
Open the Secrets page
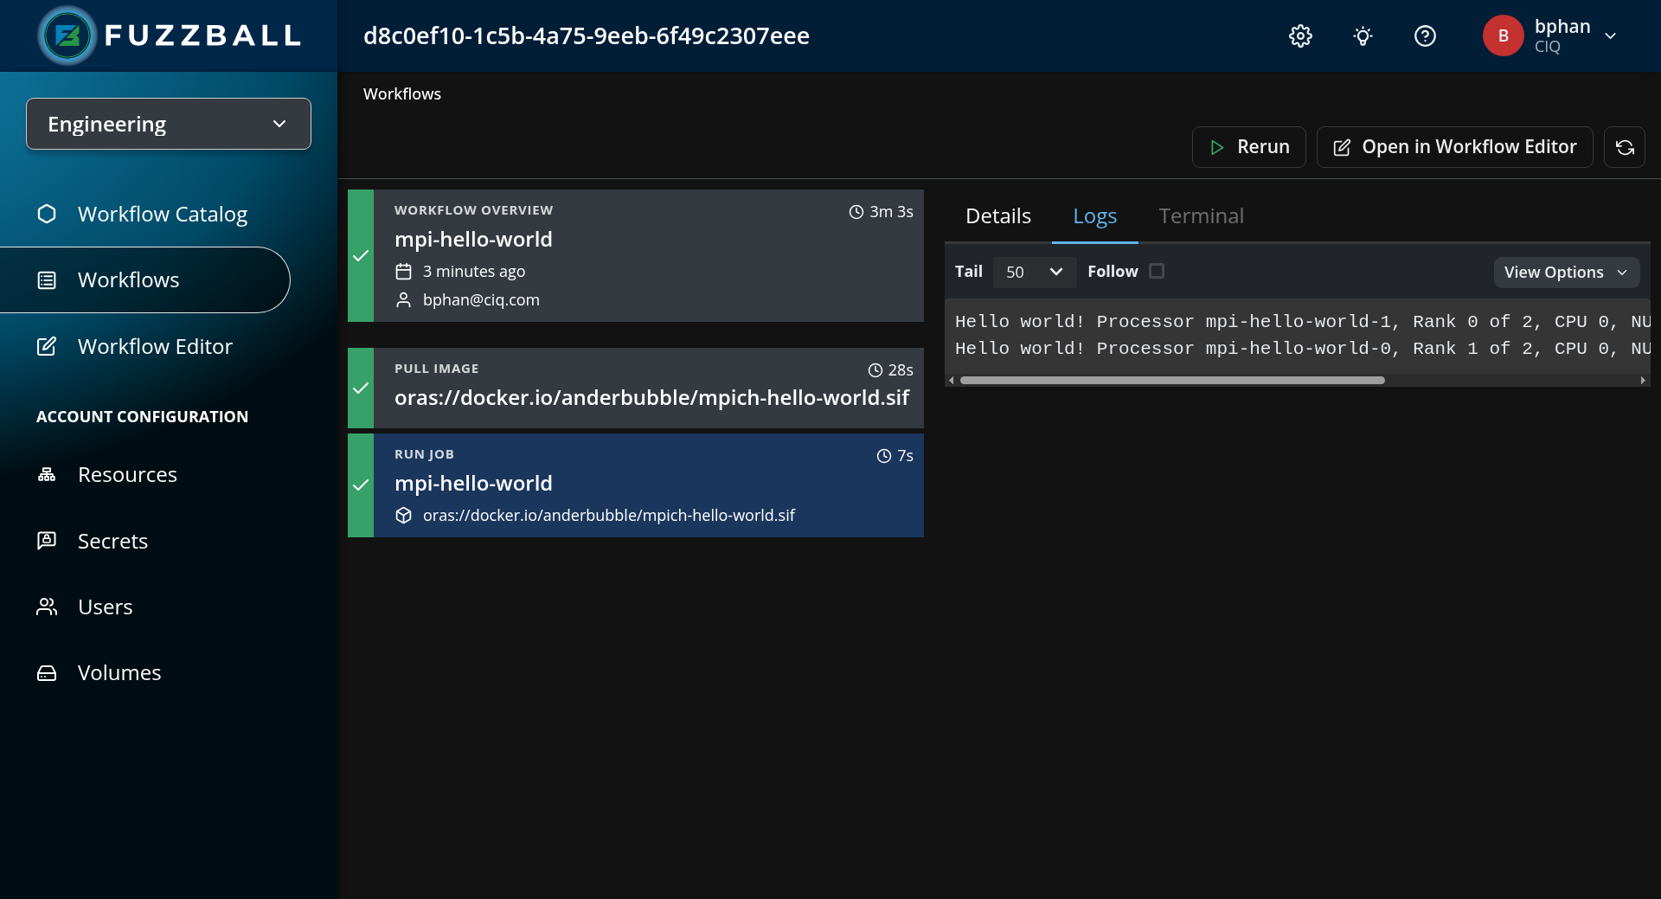click(112, 541)
